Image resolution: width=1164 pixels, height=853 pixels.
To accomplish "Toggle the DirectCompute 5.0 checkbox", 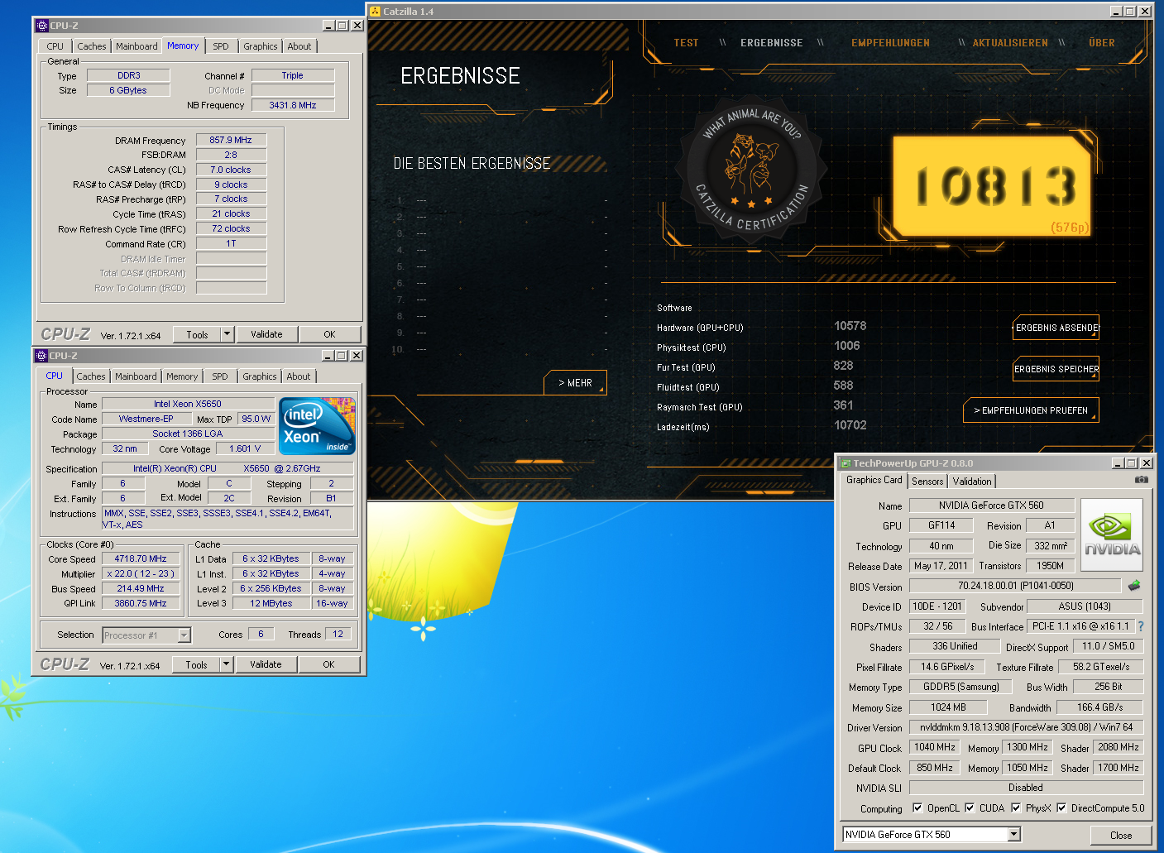I will (1061, 808).
